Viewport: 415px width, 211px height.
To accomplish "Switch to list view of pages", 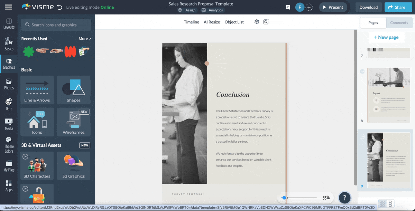I will [x=390, y=203].
